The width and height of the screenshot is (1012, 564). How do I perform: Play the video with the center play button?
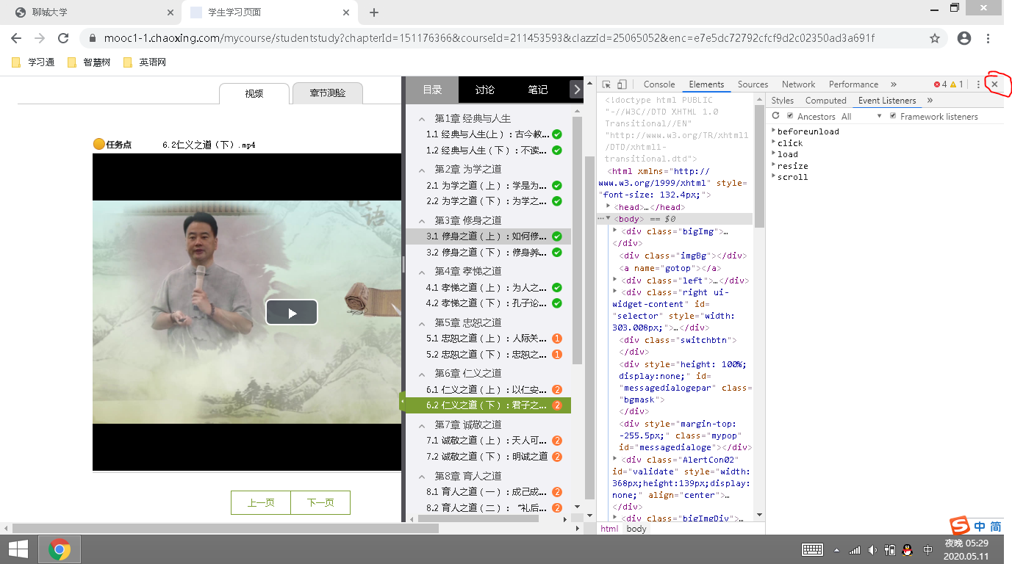pos(292,312)
